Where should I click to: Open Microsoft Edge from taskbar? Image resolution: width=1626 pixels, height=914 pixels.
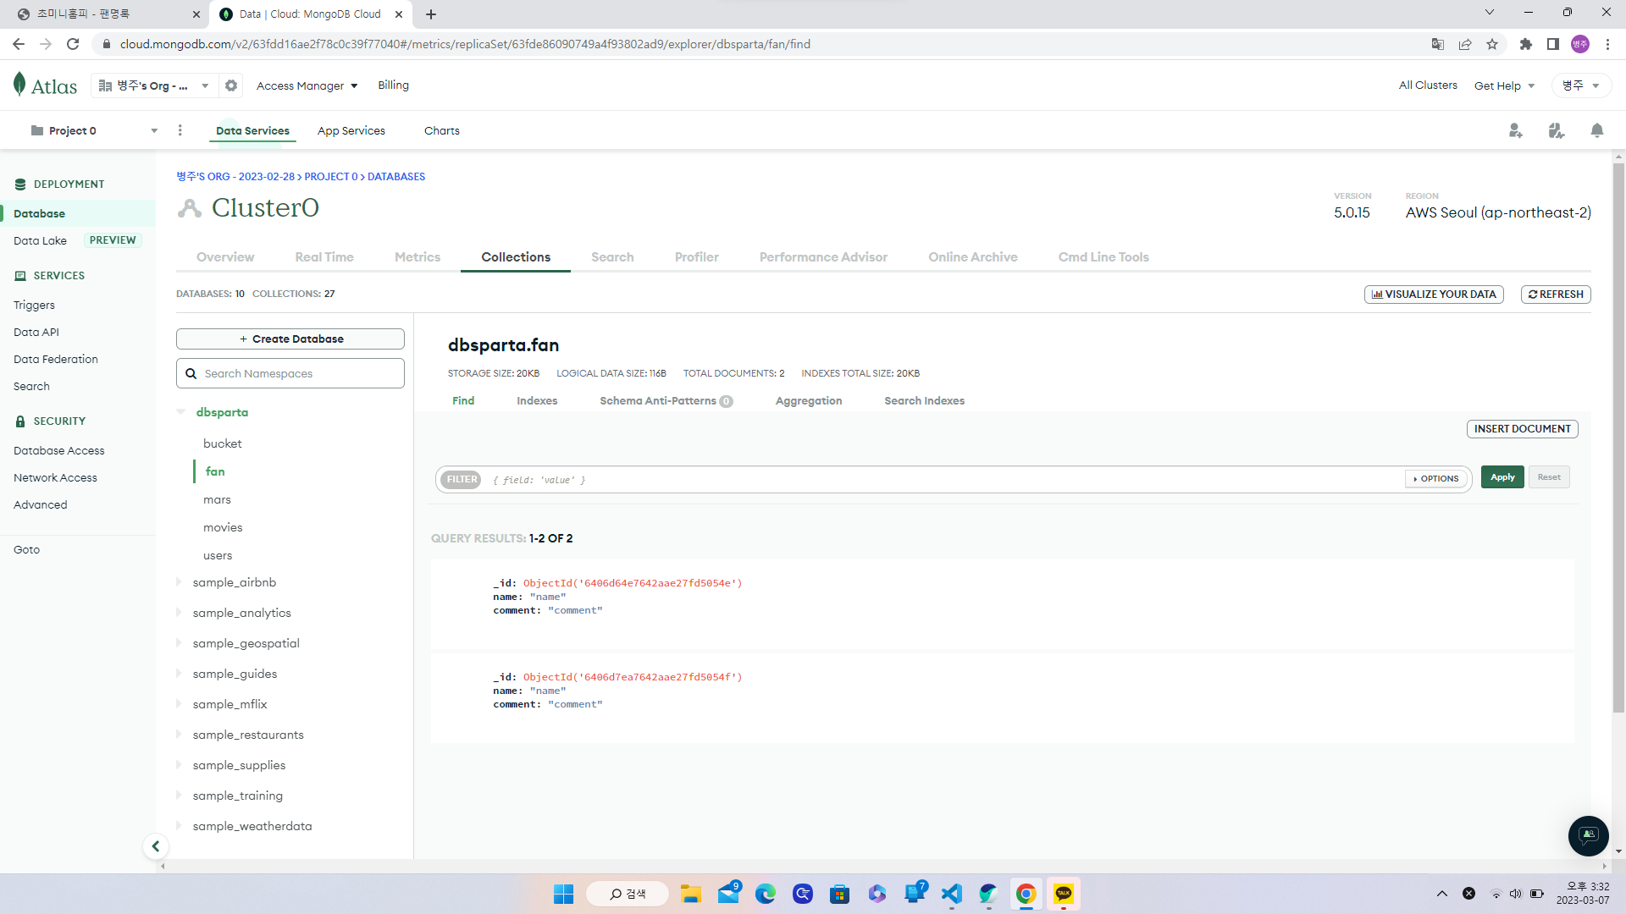[x=766, y=894]
